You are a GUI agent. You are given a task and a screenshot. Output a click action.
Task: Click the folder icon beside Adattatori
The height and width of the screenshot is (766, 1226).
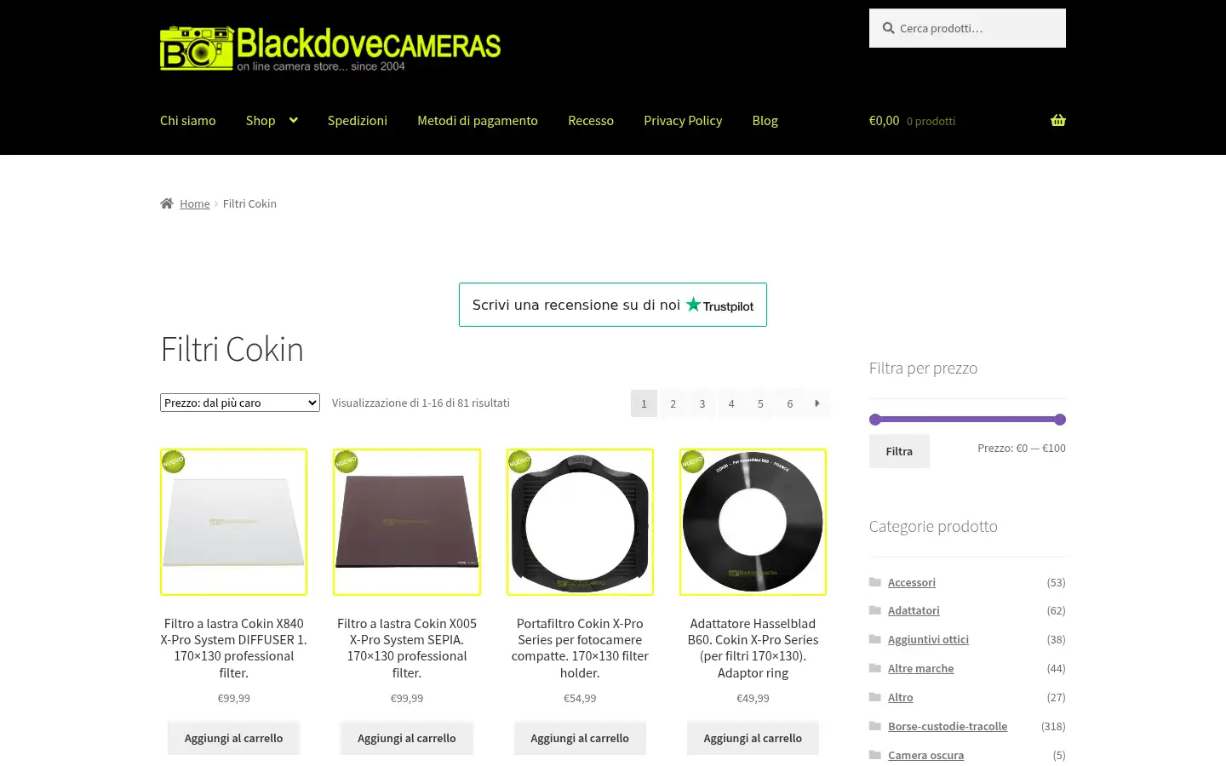pos(875,610)
